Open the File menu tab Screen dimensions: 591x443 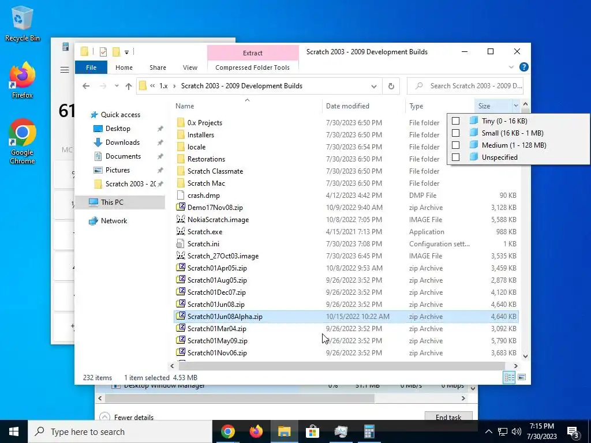pyautogui.click(x=91, y=67)
